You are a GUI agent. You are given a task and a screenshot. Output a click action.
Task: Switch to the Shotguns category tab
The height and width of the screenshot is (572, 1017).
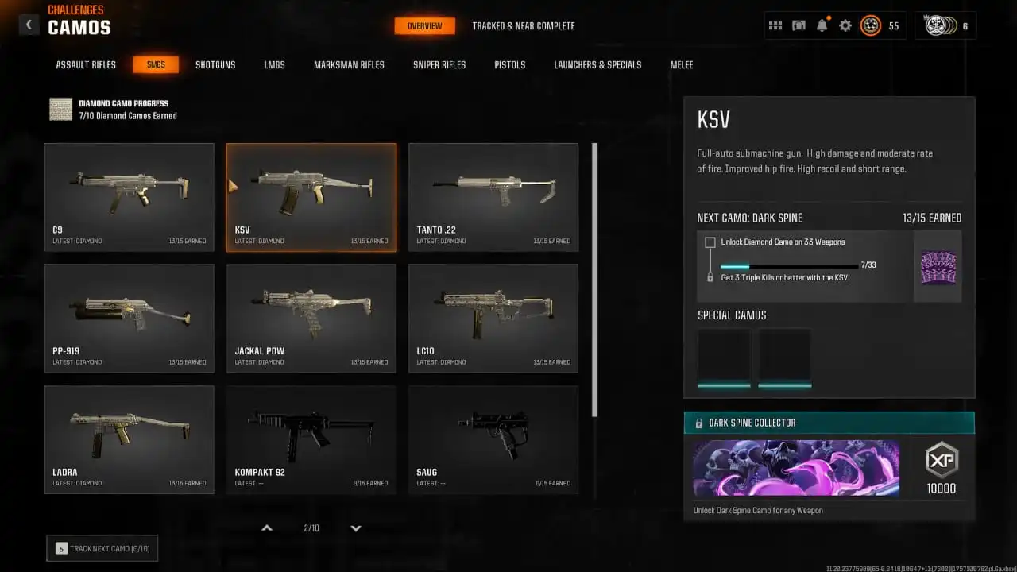coord(215,64)
